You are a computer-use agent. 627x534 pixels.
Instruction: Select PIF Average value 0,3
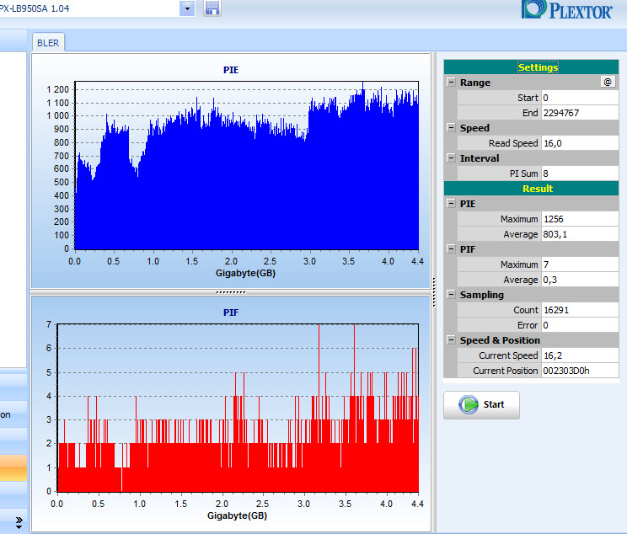(x=580, y=280)
